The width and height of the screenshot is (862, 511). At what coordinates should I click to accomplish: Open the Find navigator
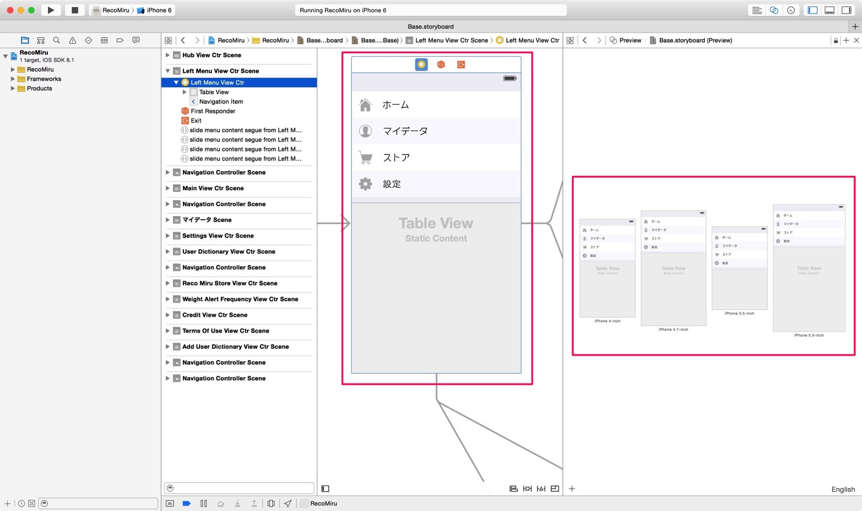point(56,40)
